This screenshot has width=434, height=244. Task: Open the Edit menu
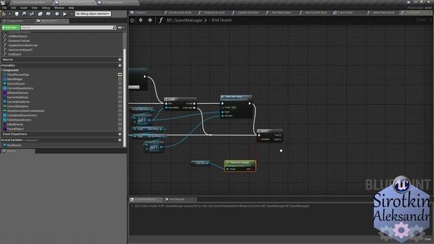pyautogui.click(x=14, y=7)
